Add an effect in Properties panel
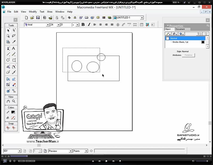The image size is (213, 165). [x=181, y=34]
